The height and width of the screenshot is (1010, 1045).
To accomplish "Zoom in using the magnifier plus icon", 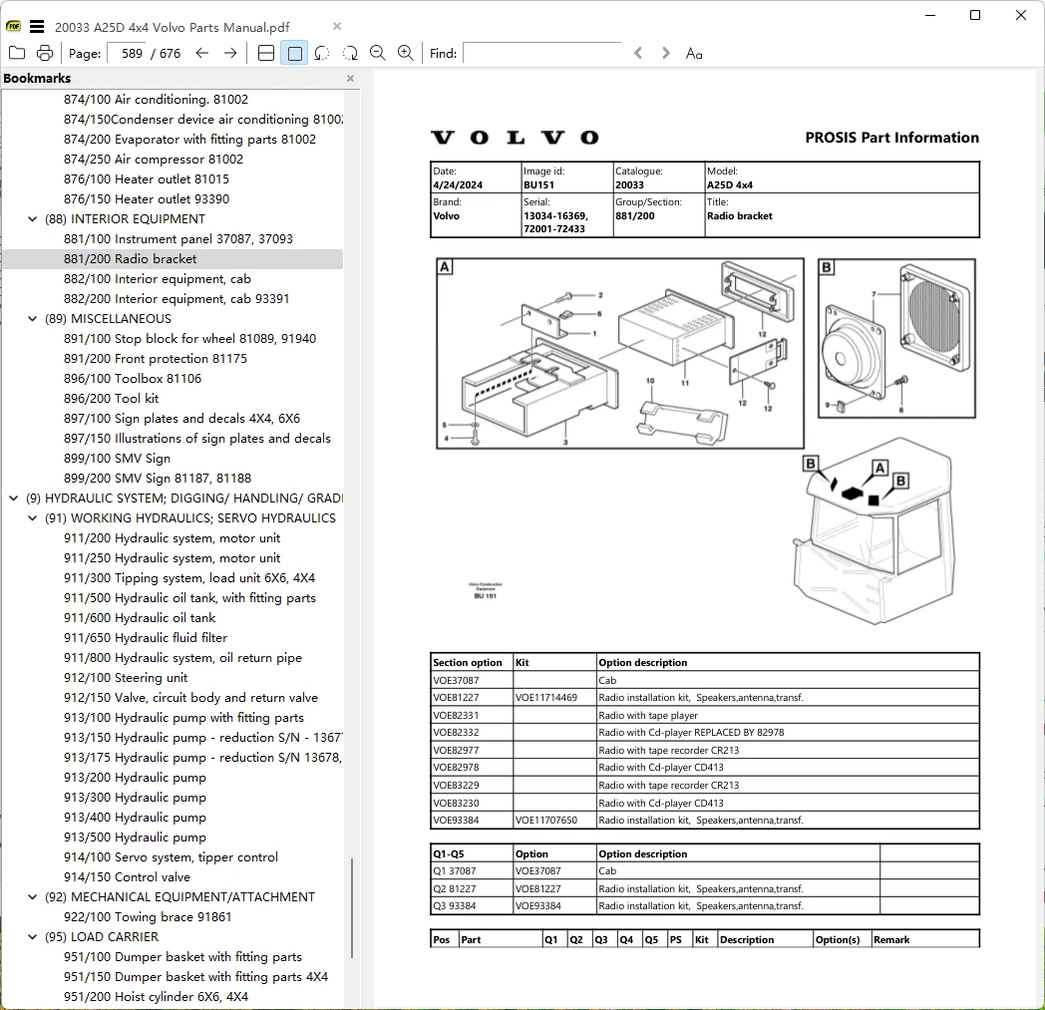I will coord(405,53).
